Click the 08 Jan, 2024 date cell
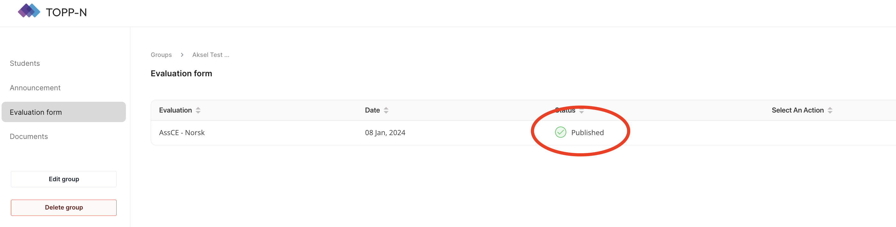This screenshot has height=227, width=896. 385,133
